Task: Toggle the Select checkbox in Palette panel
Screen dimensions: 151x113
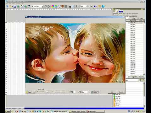Action: (x=138, y=18)
